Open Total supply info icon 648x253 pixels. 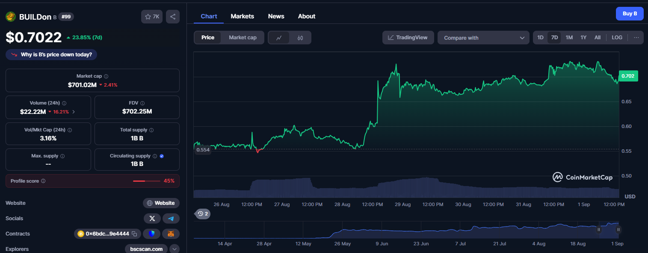pyautogui.click(x=151, y=130)
